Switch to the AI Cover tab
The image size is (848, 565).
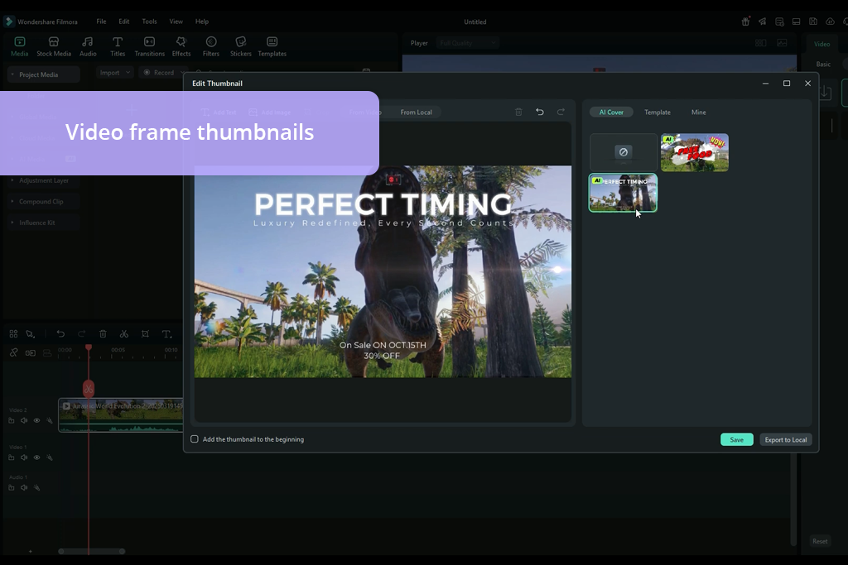pyautogui.click(x=611, y=113)
